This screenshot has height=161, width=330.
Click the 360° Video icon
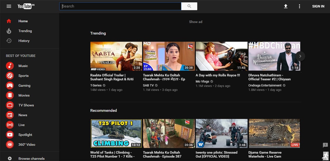click(x=10, y=145)
